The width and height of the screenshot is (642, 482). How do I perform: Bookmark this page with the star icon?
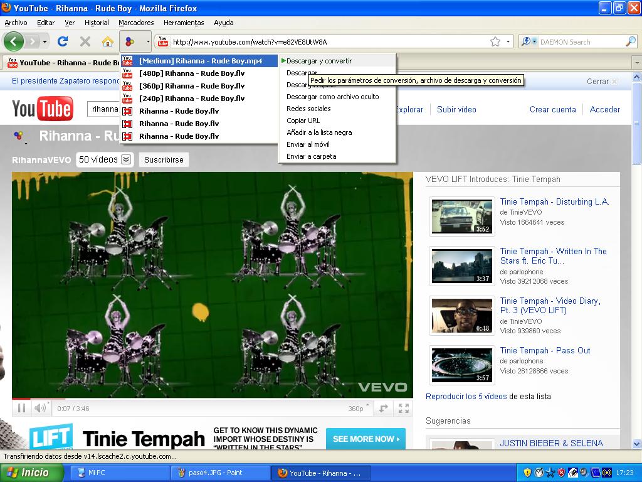(x=495, y=41)
